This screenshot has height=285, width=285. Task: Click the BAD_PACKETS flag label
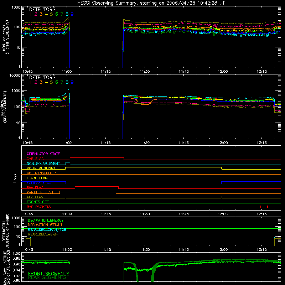coord(39,207)
